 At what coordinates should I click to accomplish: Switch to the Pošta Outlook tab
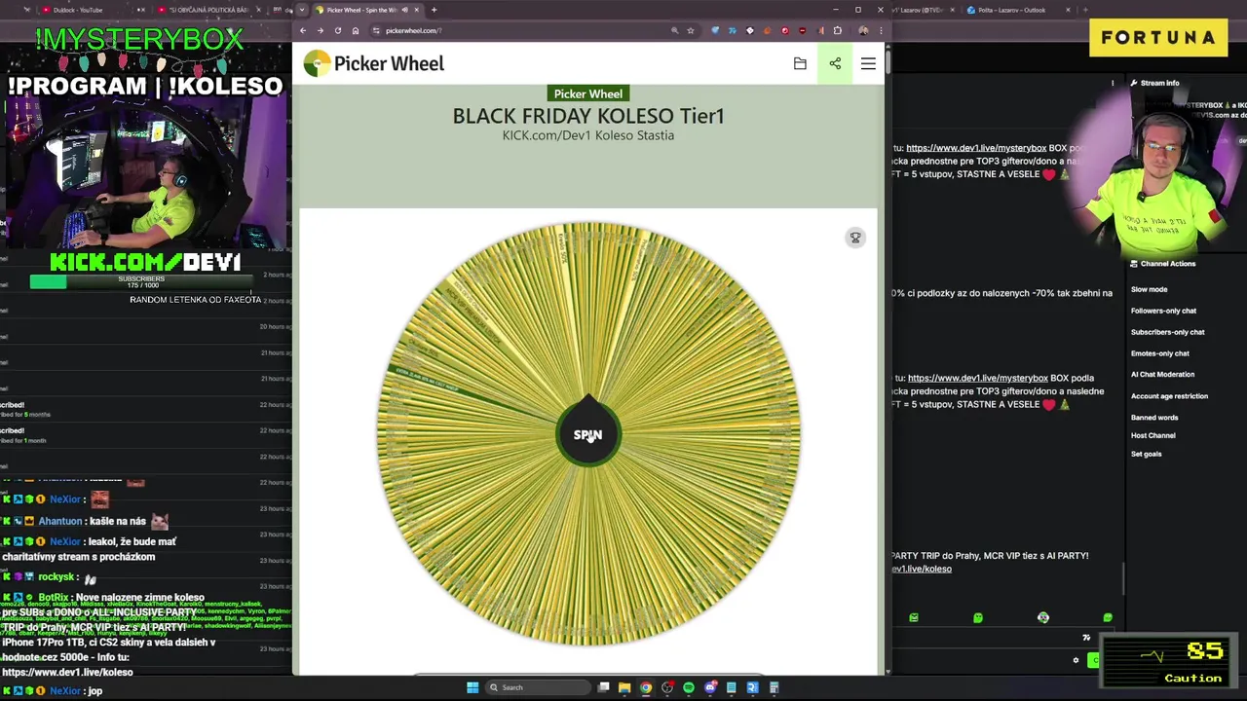tap(1013, 10)
